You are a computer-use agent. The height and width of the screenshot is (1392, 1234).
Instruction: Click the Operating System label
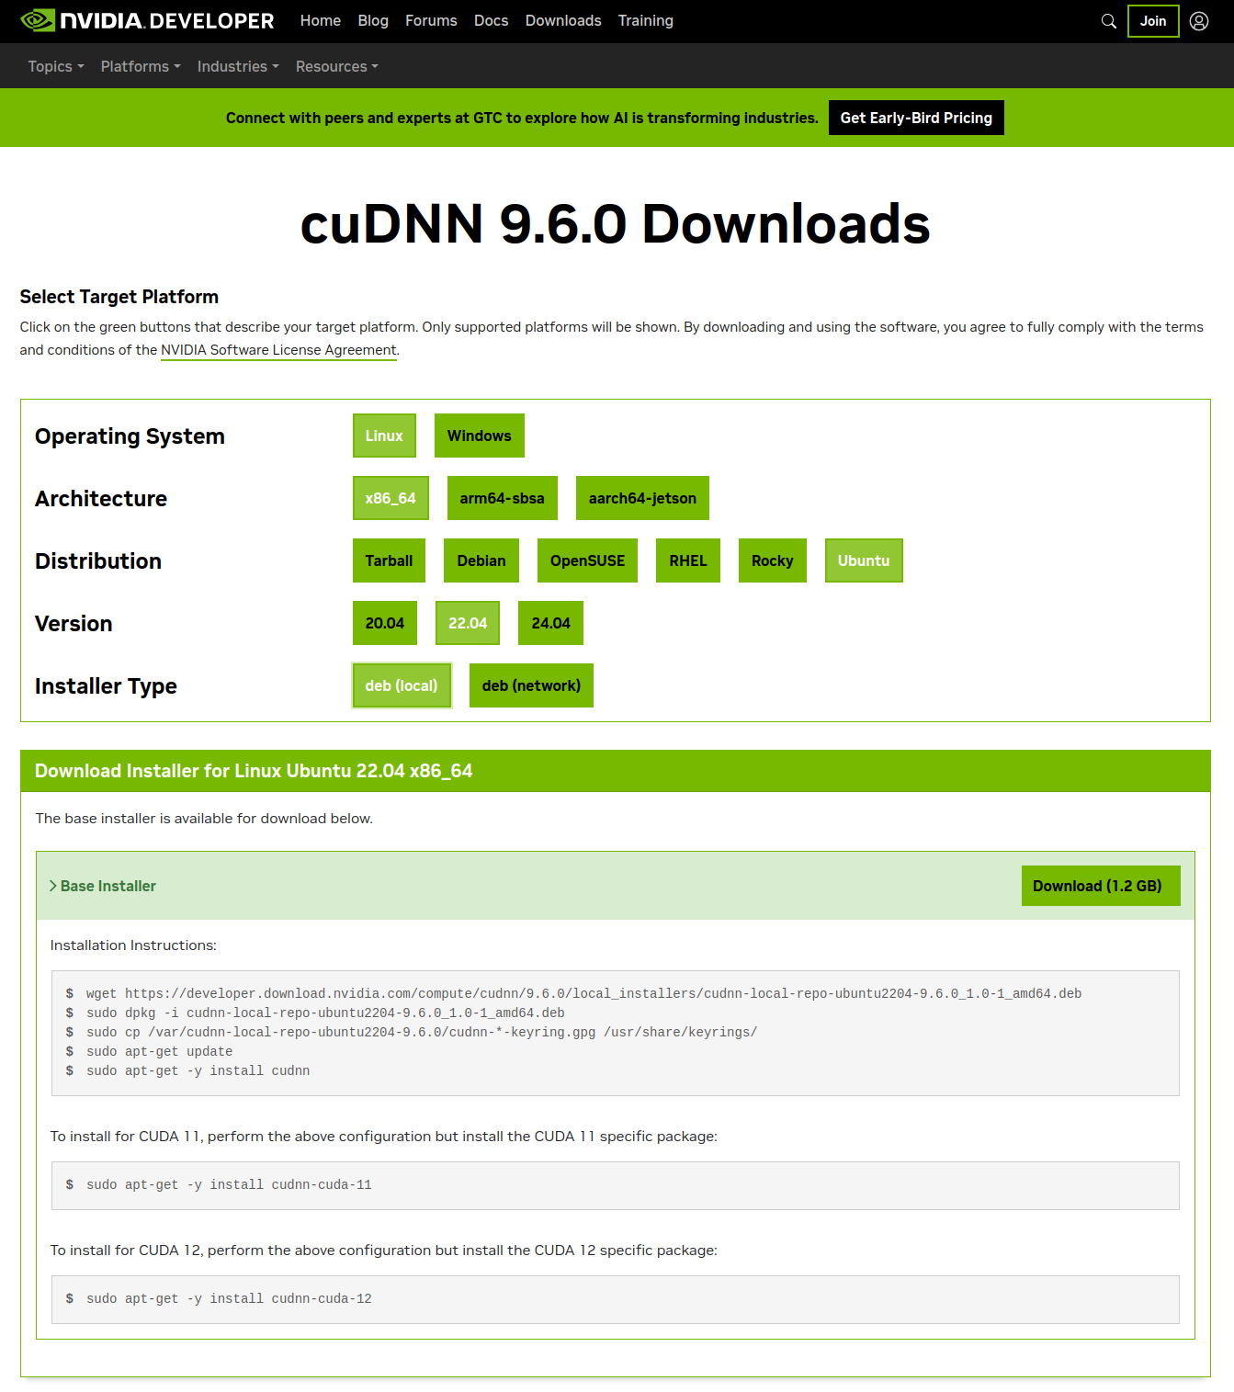(x=130, y=436)
